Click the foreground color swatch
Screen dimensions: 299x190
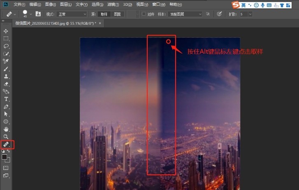[x=5, y=157]
